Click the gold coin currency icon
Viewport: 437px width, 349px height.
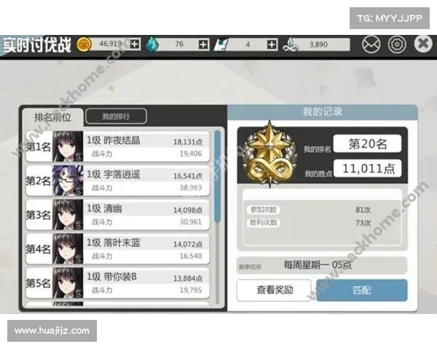click(x=84, y=44)
